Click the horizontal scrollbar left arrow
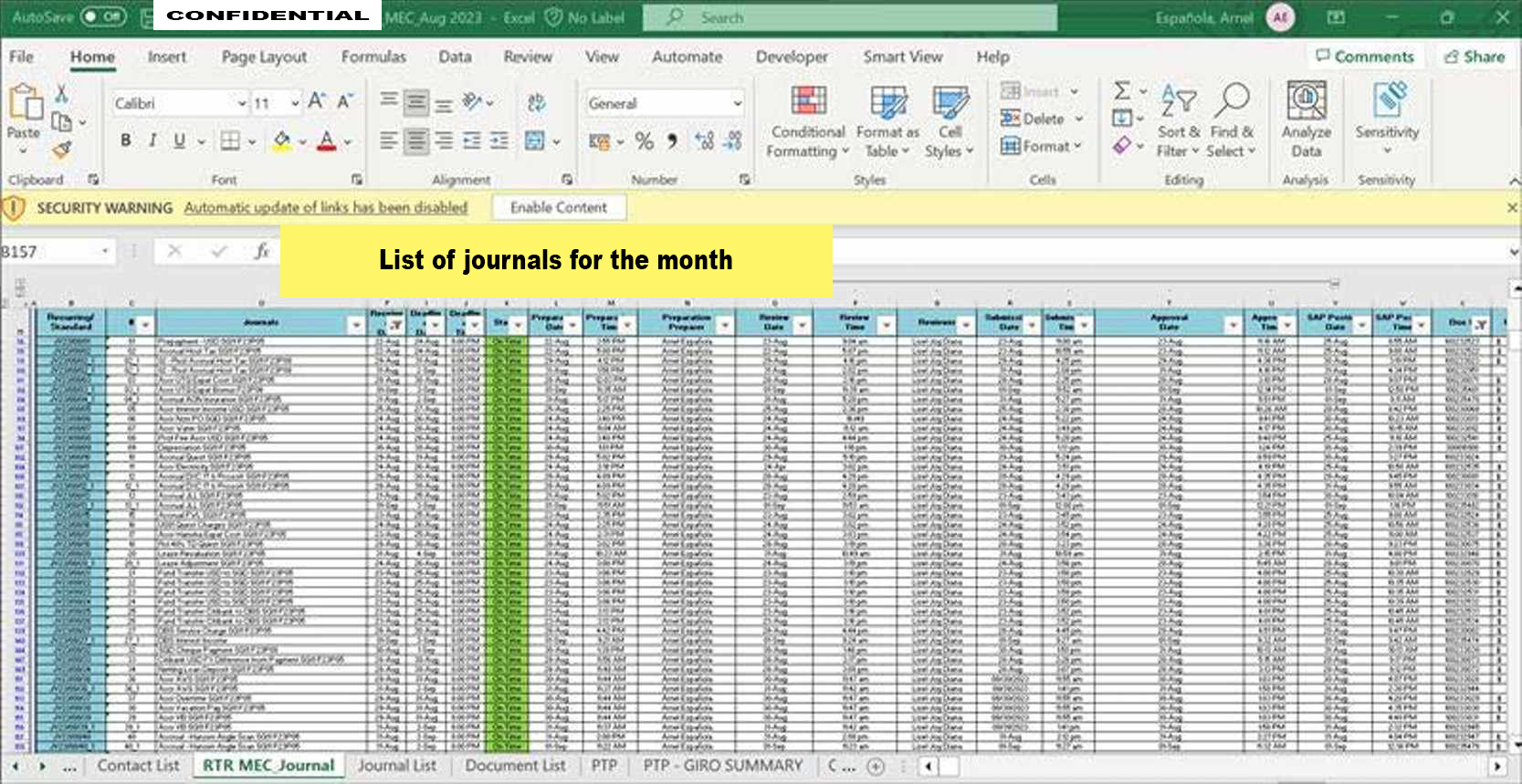This screenshot has height=784, width=1522. (x=929, y=766)
